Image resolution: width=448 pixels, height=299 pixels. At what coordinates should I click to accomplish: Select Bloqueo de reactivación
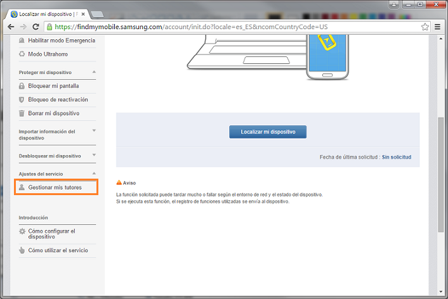58,99
